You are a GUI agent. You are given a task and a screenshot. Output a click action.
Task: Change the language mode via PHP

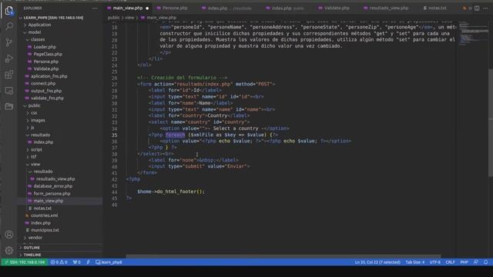click(464, 262)
